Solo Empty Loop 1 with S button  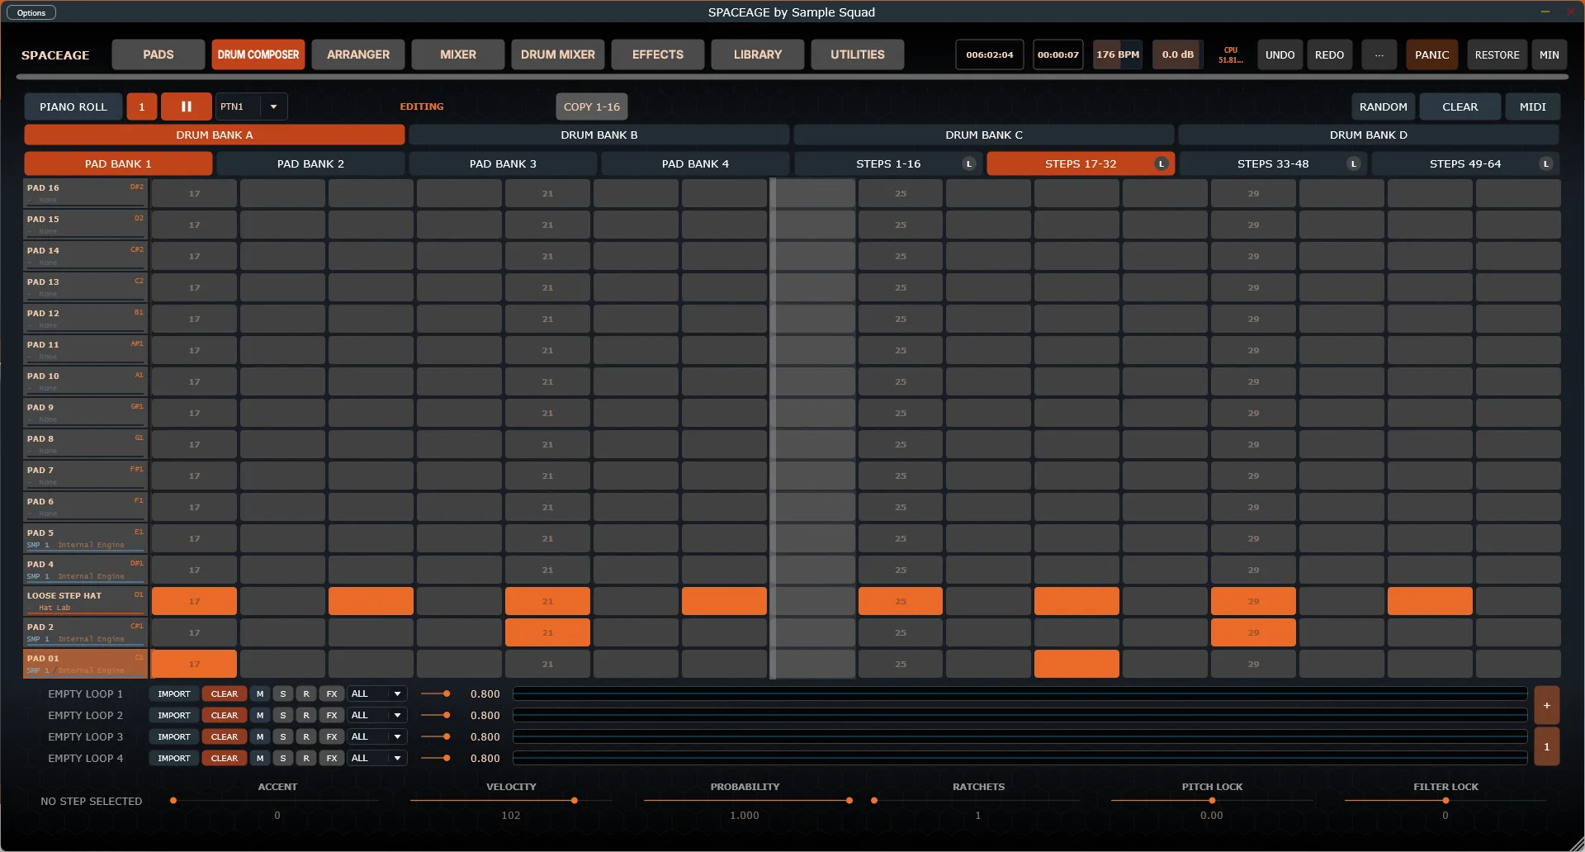(x=283, y=694)
